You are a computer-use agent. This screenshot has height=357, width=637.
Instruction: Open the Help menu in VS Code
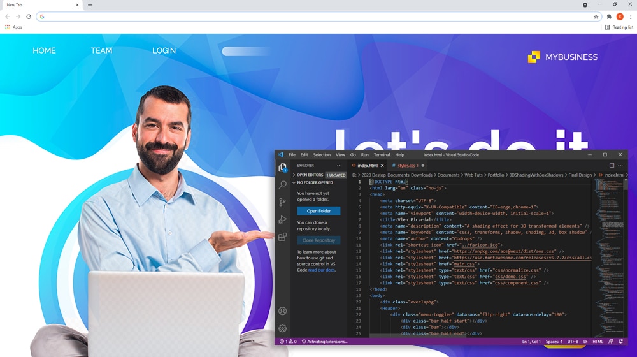pyautogui.click(x=400, y=154)
